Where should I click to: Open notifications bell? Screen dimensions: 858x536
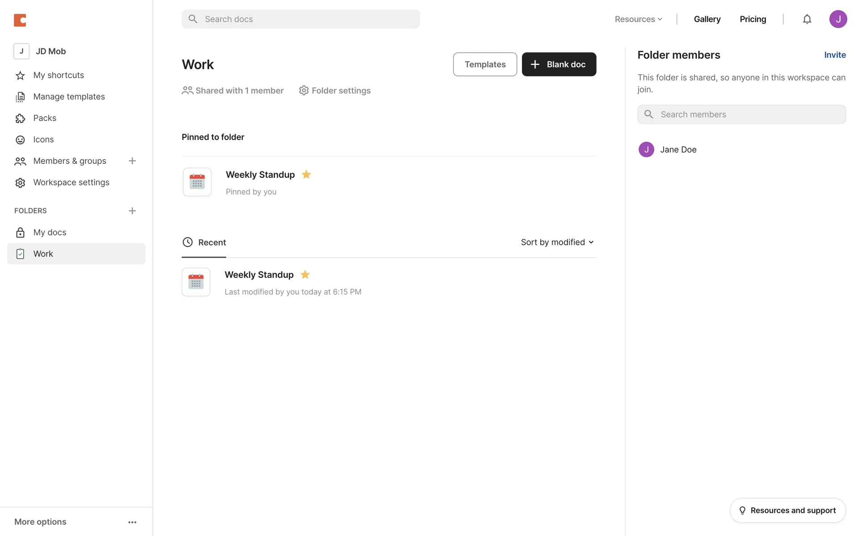[807, 19]
